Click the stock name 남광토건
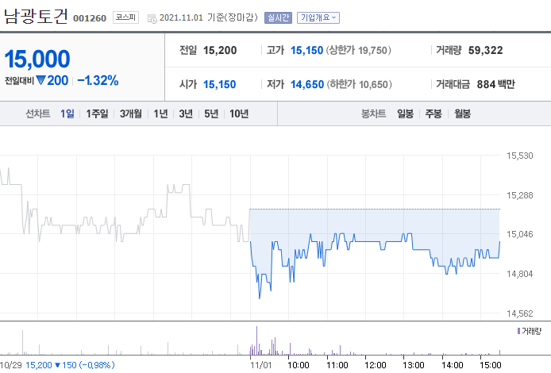551x373 pixels. pos(36,16)
